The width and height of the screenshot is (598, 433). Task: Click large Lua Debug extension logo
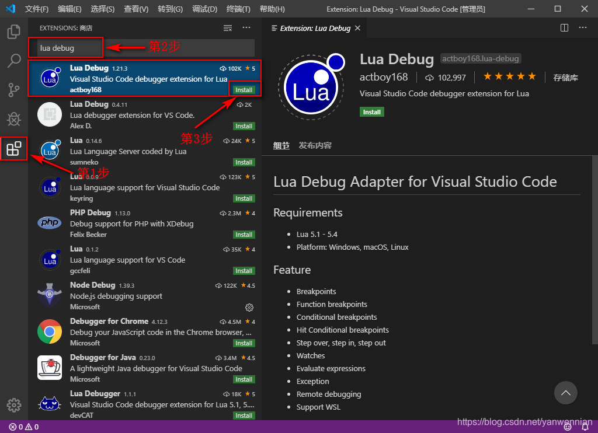(x=312, y=87)
